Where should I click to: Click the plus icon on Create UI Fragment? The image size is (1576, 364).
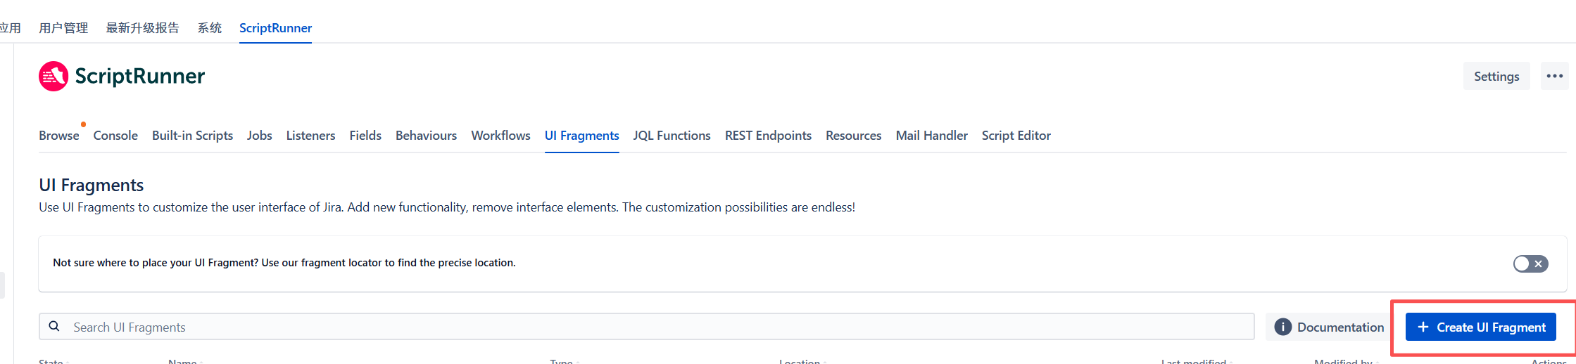click(x=1423, y=327)
